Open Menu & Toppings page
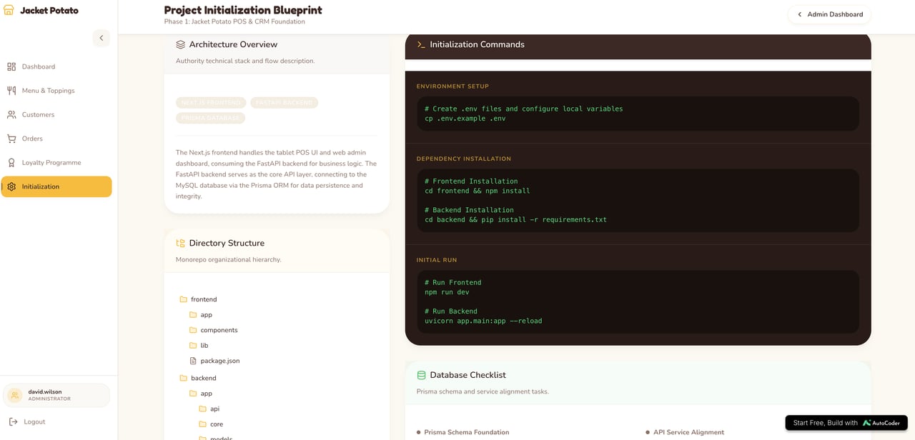The width and height of the screenshot is (915, 440). coord(56,91)
